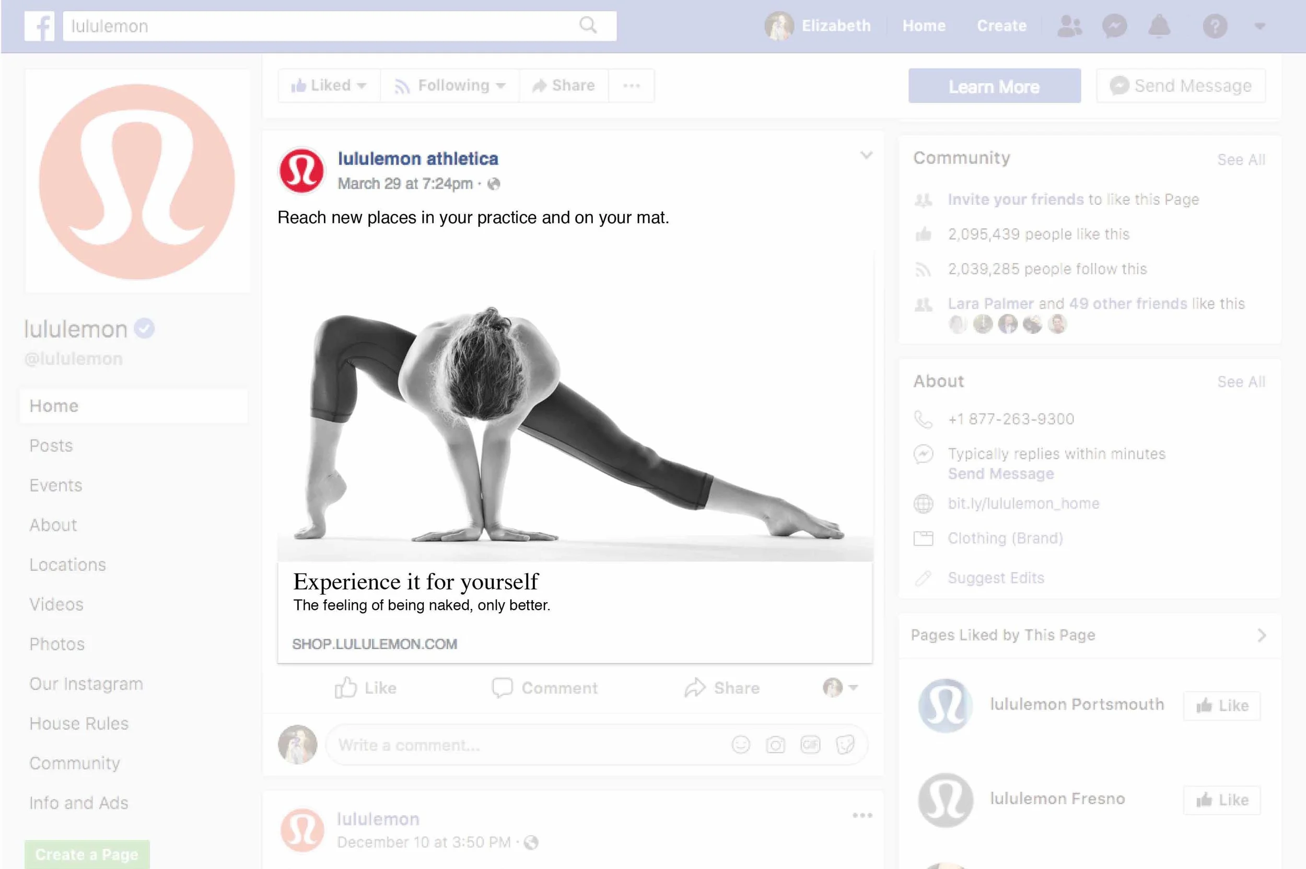The height and width of the screenshot is (869, 1306).
Task: Like the lululemon Portsmouth page
Action: (x=1222, y=706)
